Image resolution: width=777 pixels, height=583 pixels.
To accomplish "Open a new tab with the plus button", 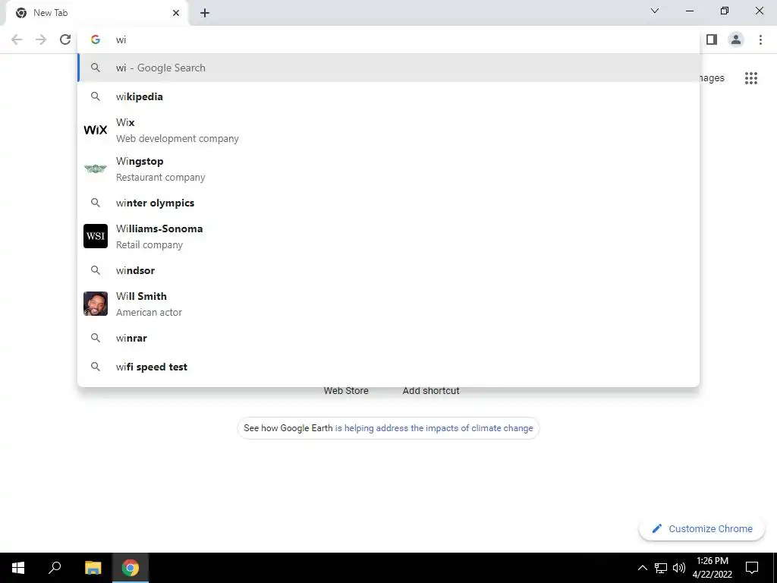I will 205,13.
